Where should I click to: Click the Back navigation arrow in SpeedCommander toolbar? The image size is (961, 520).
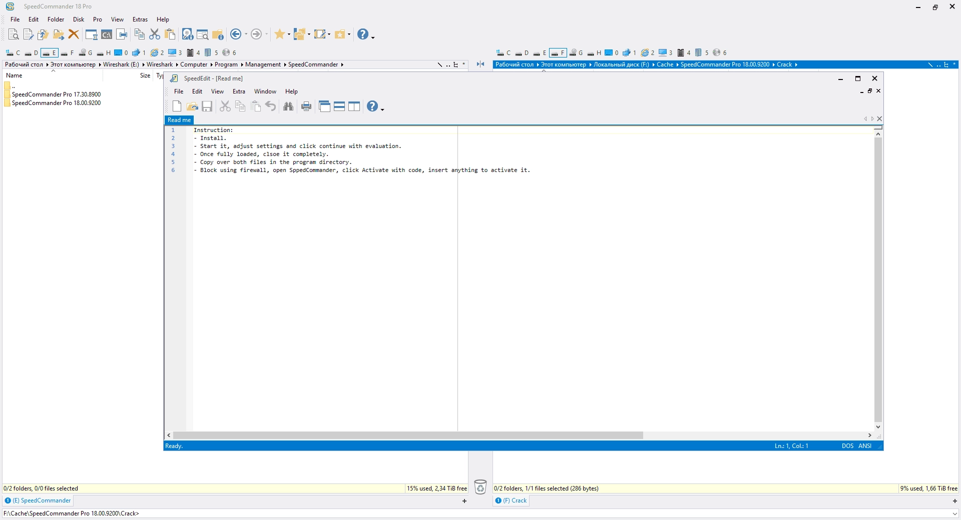pyautogui.click(x=236, y=34)
